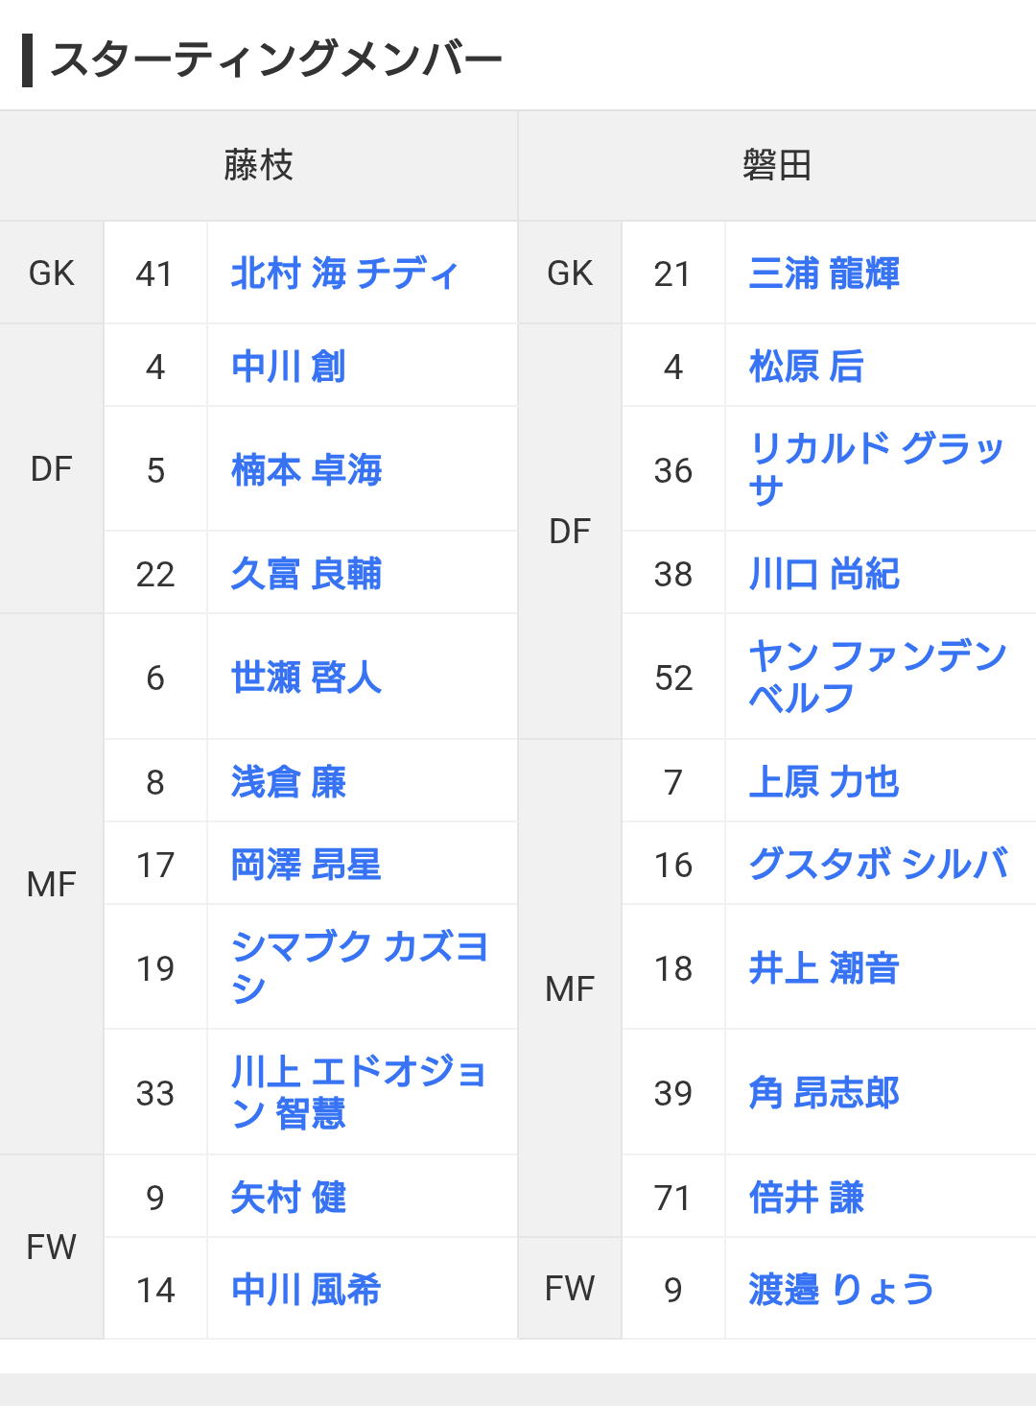Image resolution: width=1036 pixels, height=1427 pixels.
Task: Open player link ヤン ファンデンベルフ
Action: [879, 677]
